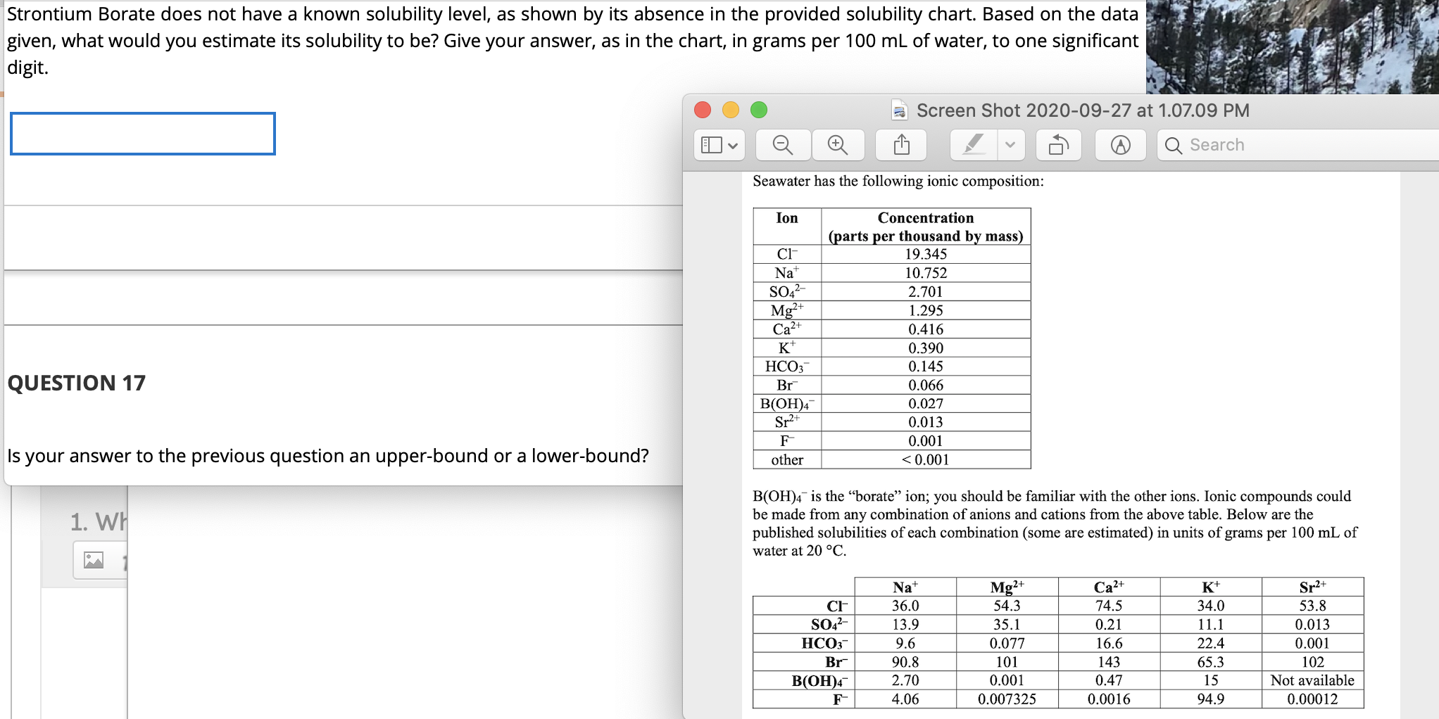The image size is (1439, 719).
Task: Click the Preview zoom in icon
Action: [x=838, y=145]
